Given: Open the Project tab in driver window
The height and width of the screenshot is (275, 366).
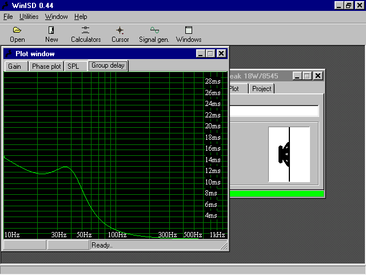Looking at the screenshot, I should click(261, 89).
